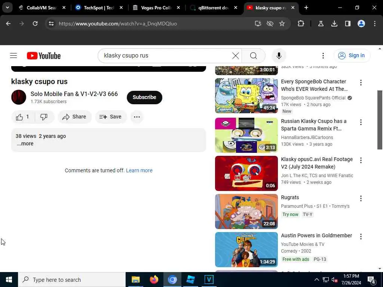
Task: Open the YouTube guide hamburger menu
Action: click(13, 56)
